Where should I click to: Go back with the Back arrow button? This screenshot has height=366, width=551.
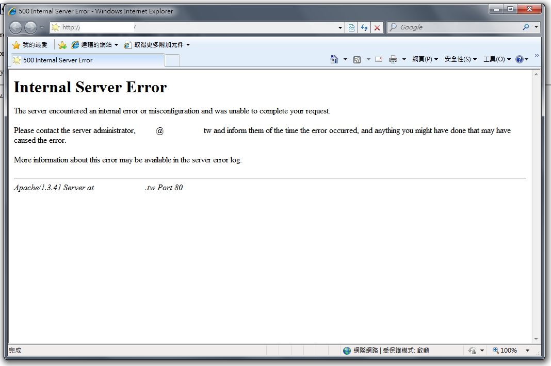pos(15,27)
